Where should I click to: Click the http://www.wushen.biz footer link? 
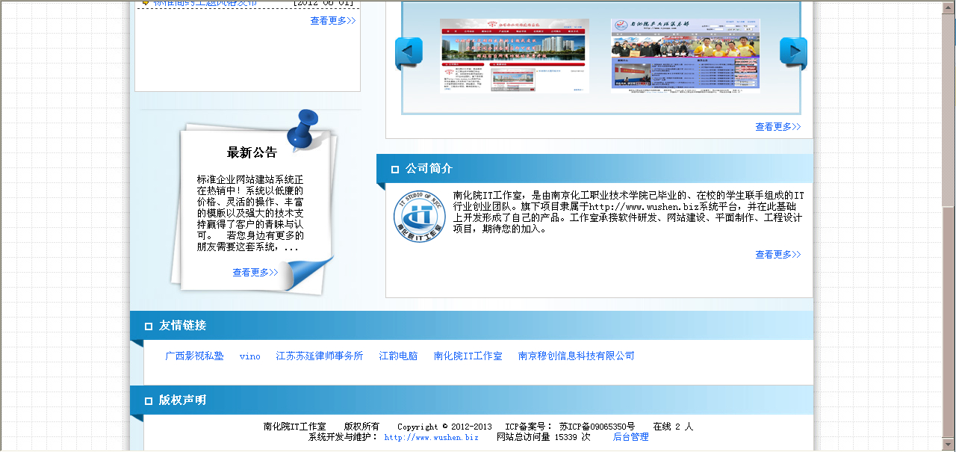point(431,437)
